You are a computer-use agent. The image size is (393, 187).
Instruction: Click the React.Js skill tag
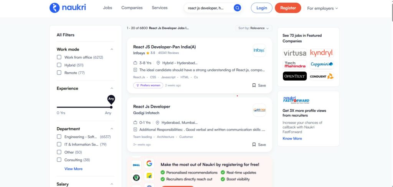tap(139, 77)
